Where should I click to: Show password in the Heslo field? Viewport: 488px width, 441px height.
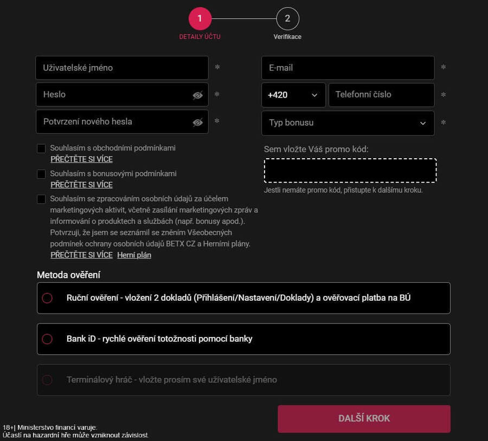click(x=198, y=95)
